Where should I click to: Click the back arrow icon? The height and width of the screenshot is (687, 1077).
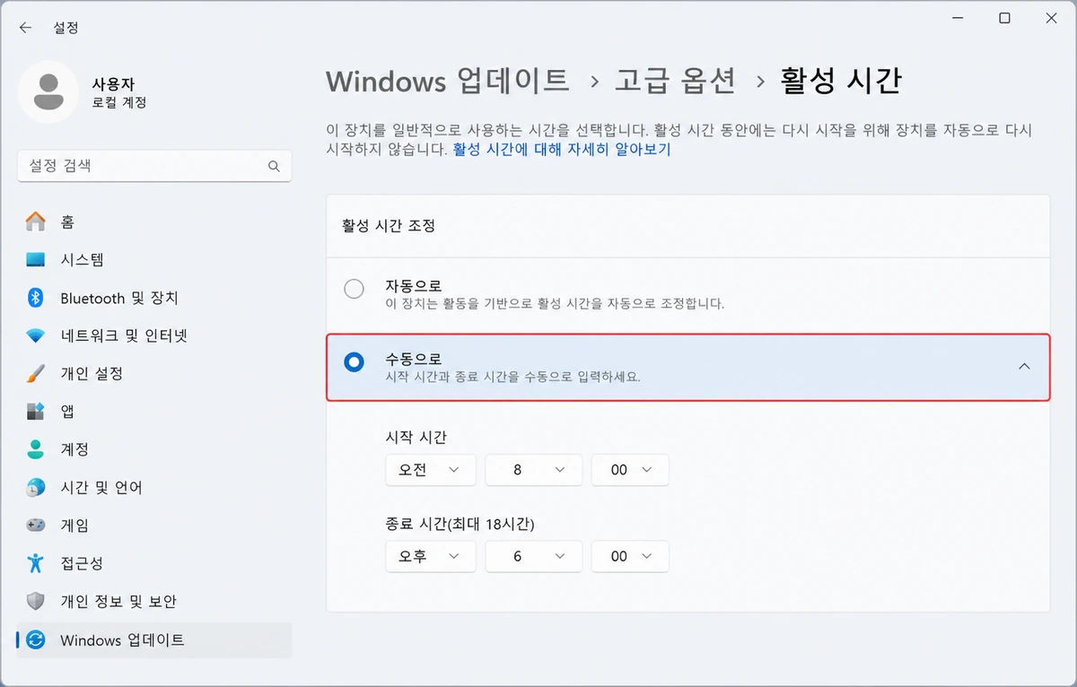25,28
